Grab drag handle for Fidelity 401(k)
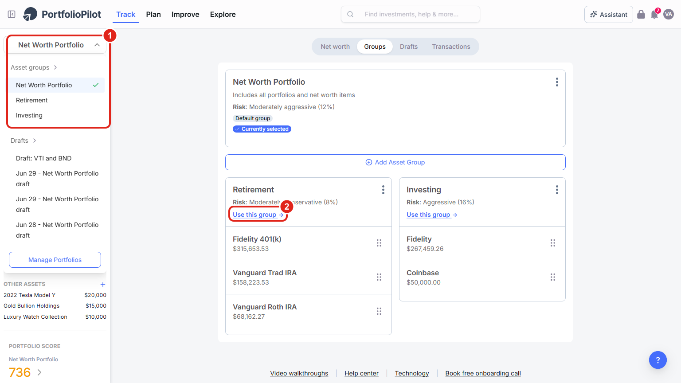 coord(379,243)
